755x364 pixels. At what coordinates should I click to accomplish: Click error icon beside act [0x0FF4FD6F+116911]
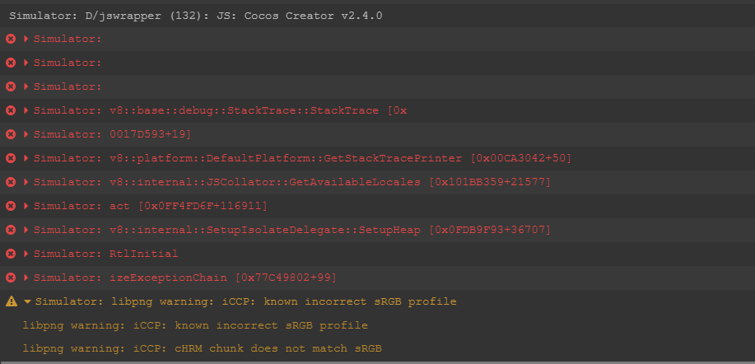pos(11,206)
